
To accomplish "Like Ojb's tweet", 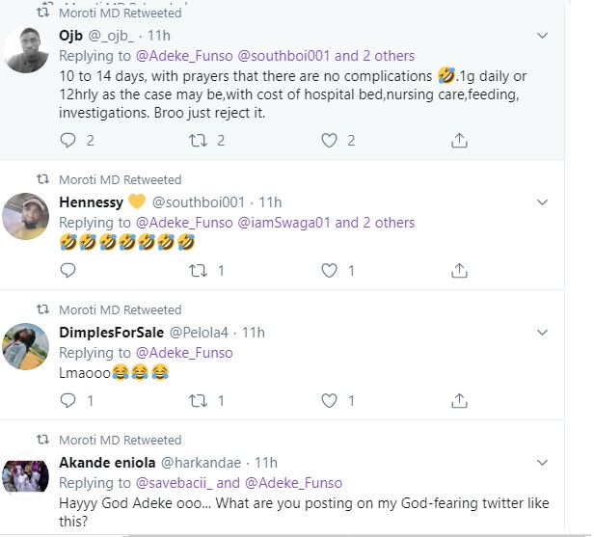I will [x=330, y=141].
